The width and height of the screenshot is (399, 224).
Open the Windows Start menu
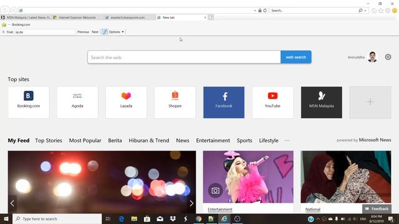tap(6, 218)
